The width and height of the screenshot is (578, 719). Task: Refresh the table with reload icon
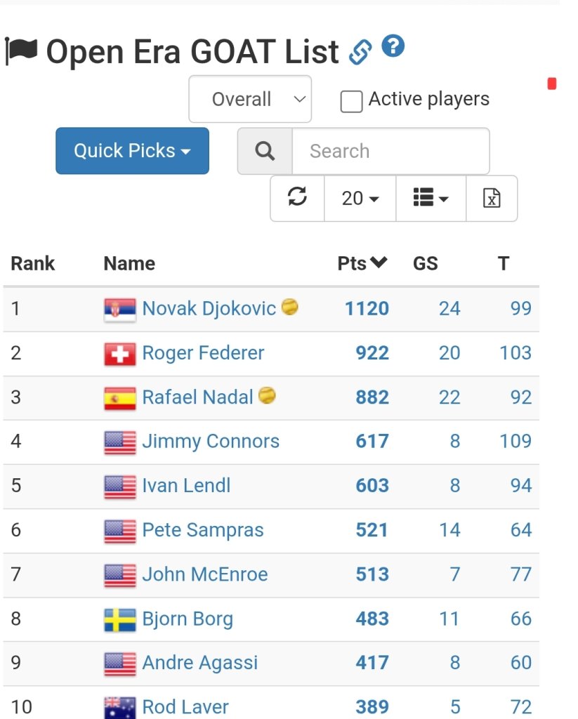coord(297,198)
